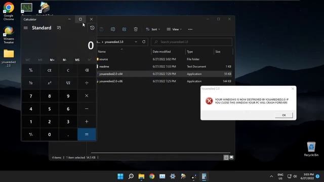This screenshot has height=182, width=324.
Task: Close the Youaredied 2.0 error dialog
Action: point(293,88)
